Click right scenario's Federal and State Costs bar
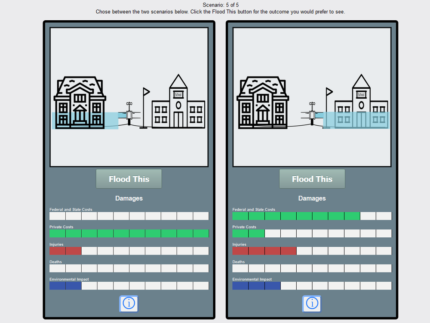Screen dimensions: 430x323 (296, 216)
